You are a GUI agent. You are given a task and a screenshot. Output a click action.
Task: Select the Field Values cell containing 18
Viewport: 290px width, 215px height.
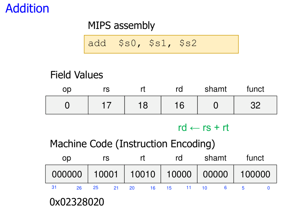coord(143,105)
